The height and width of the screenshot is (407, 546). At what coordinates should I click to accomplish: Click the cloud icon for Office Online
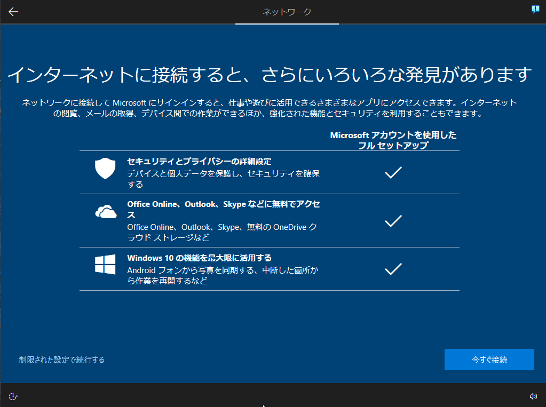click(x=106, y=212)
